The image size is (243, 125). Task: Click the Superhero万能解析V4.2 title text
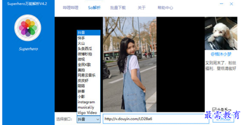tap(27, 4)
